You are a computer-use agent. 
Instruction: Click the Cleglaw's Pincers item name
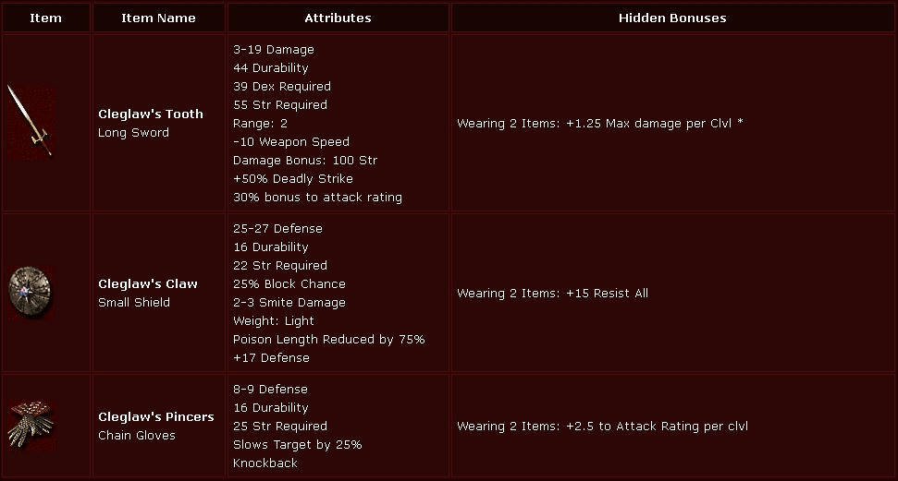(155, 416)
